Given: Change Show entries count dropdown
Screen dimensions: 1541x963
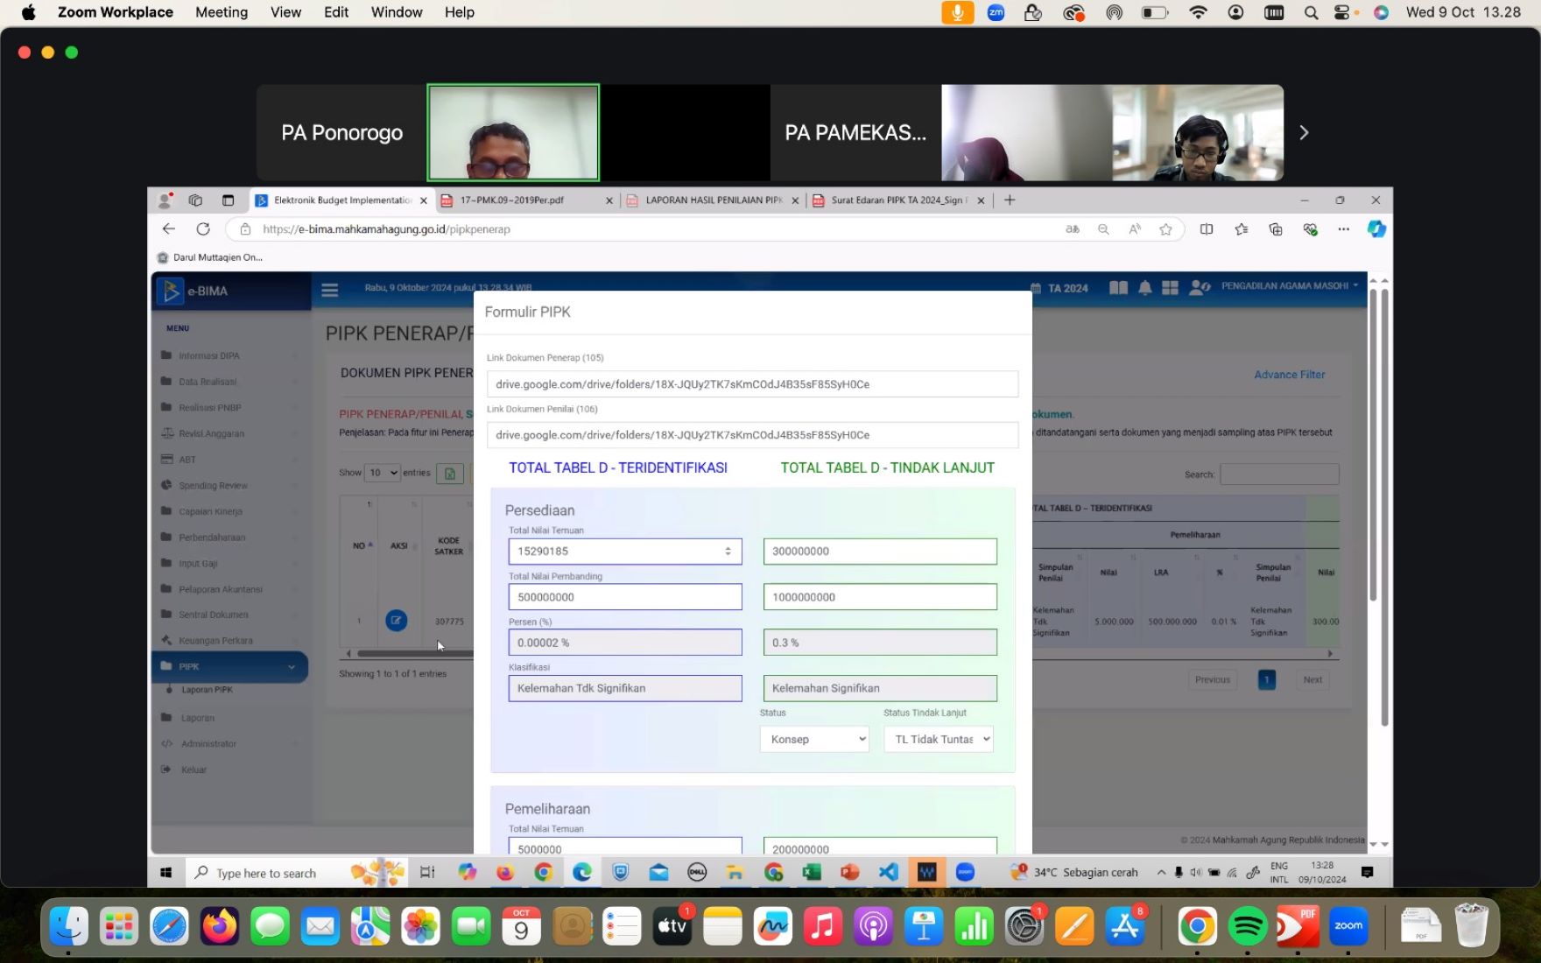Looking at the screenshot, I should 383,473.
